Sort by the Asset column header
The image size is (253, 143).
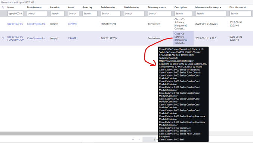[71, 7]
